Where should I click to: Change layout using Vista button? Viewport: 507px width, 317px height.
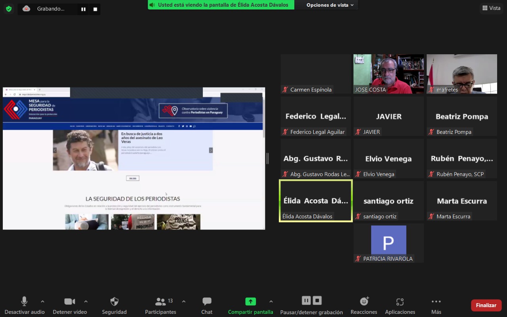491,8
